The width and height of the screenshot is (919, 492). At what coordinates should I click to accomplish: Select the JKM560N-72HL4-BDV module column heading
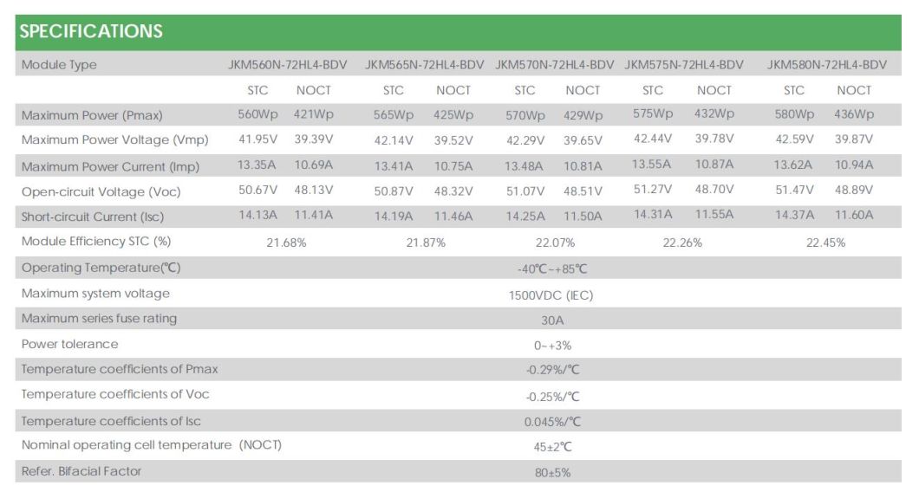[287, 65]
